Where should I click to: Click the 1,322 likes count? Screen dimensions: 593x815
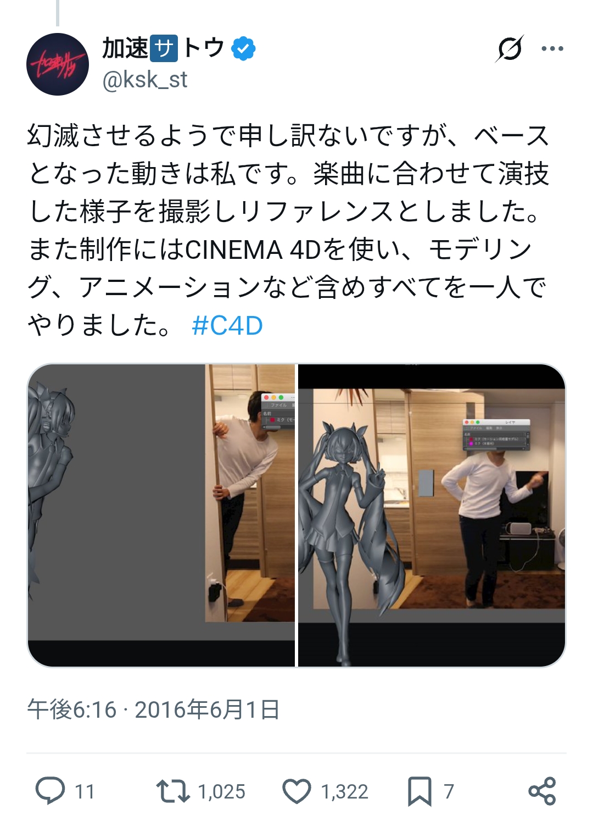click(345, 792)
